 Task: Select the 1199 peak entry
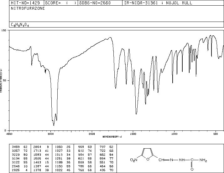[x=63, y=162]
